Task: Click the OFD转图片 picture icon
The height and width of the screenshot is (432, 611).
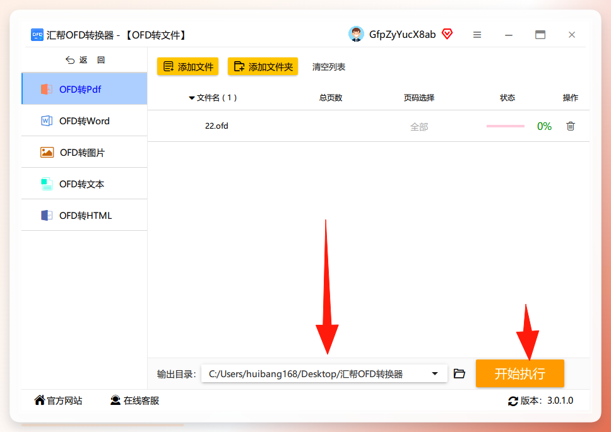Action: coord(47,152)
